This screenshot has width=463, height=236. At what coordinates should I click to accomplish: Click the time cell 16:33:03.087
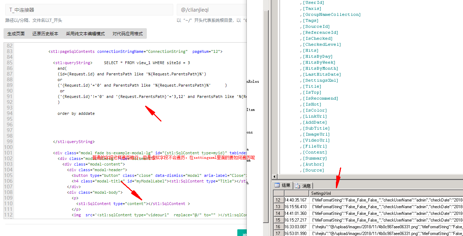tap(297, 227)
